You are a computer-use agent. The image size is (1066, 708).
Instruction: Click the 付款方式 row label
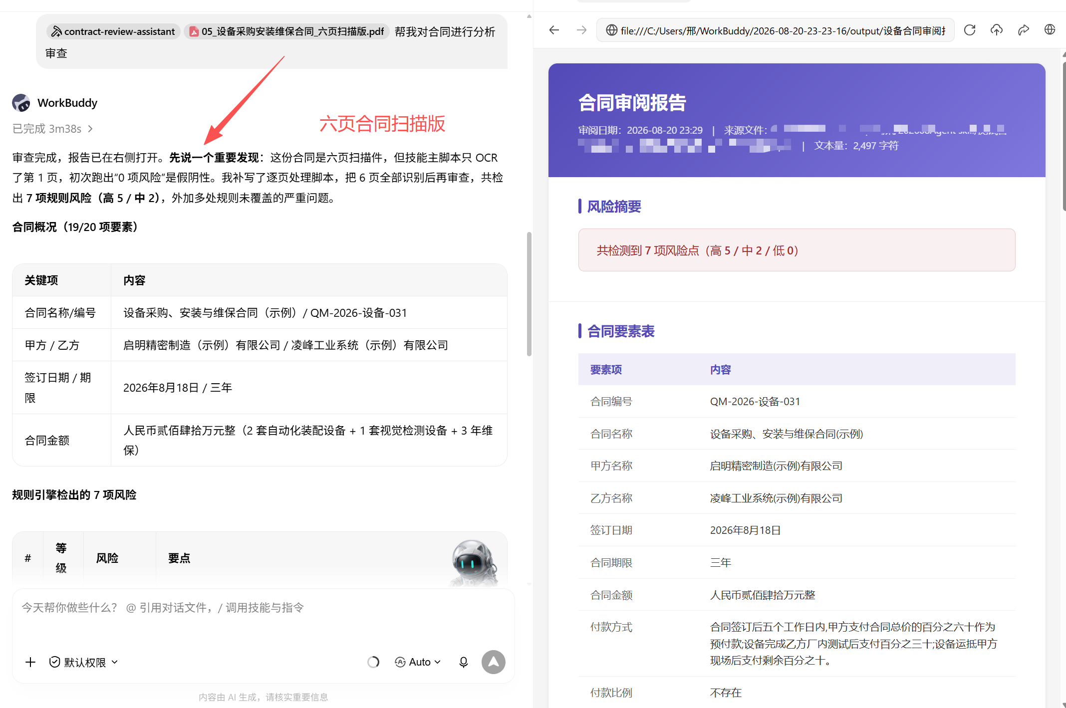611,627
